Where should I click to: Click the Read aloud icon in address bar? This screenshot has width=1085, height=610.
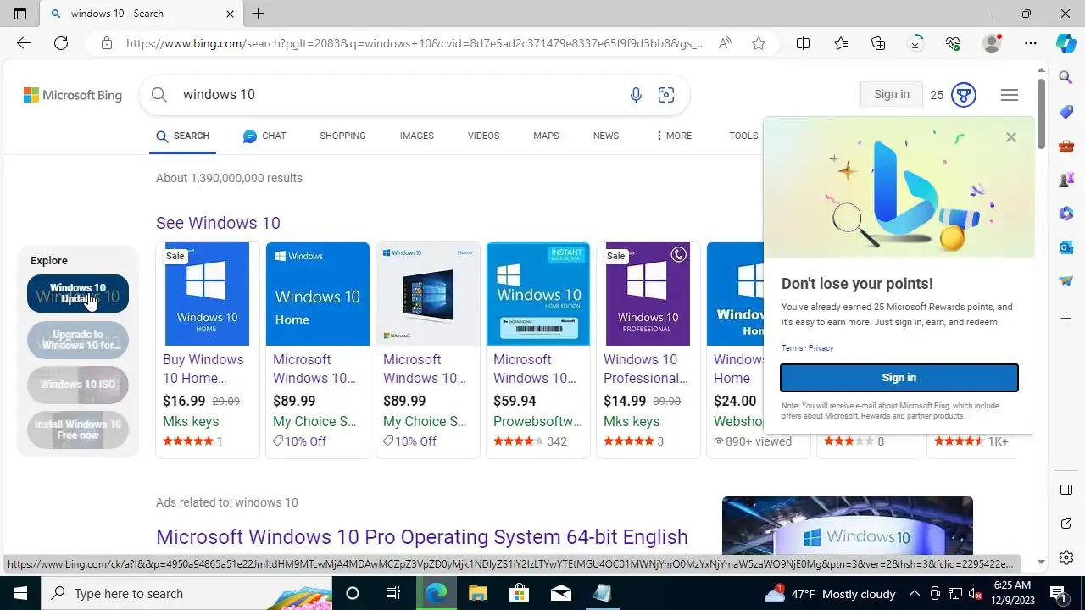(725, 43)
